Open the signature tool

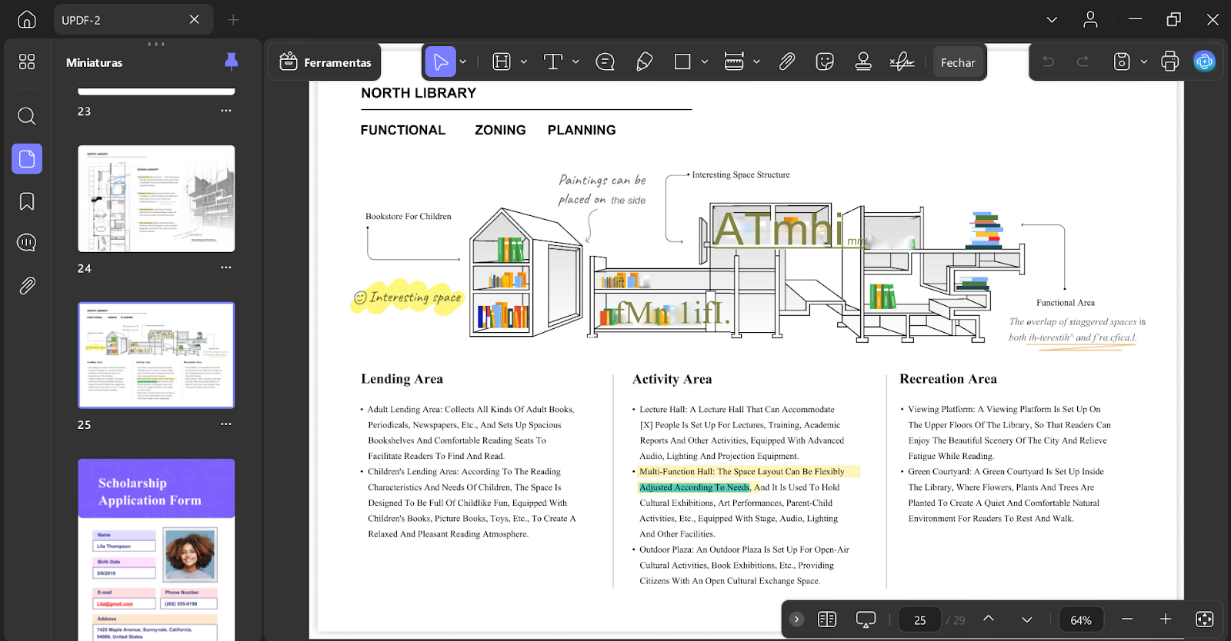902,62
